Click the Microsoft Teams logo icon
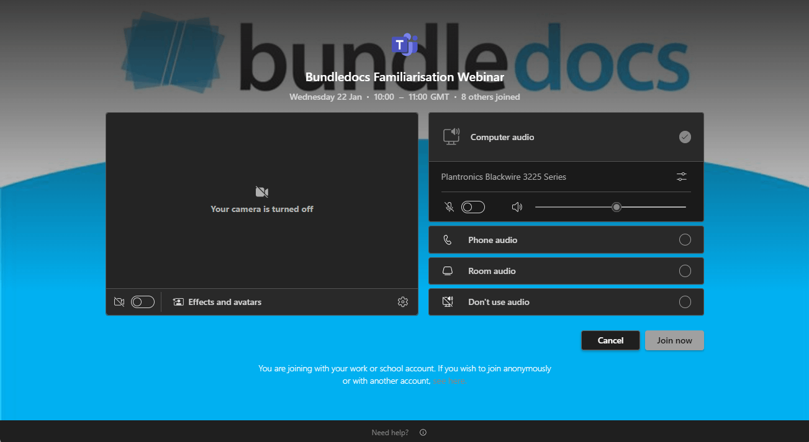The height and width of the screenshot is (442, 809). pos(405,44)
